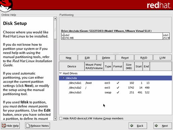Click the Disk Setup help heading

15,24
